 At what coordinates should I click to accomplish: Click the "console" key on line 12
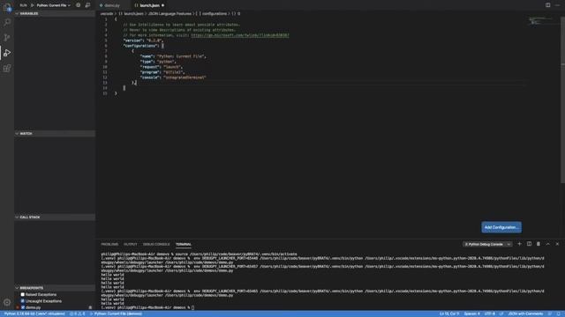point(150,77)
